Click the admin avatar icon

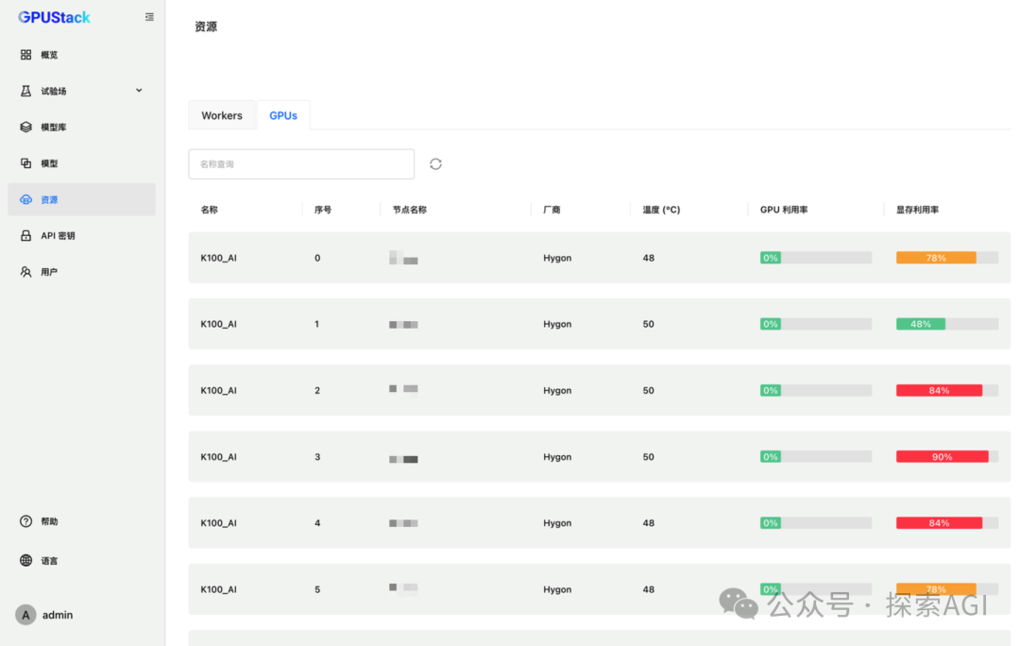click(x=25, y=615)
